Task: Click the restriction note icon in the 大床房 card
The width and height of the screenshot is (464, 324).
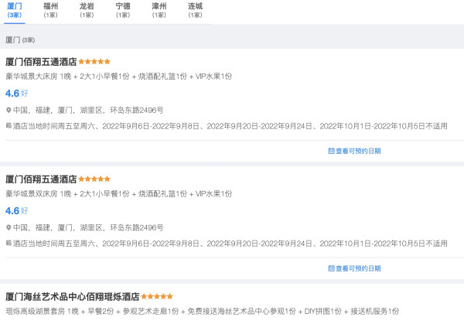Action: pos(9,126)
